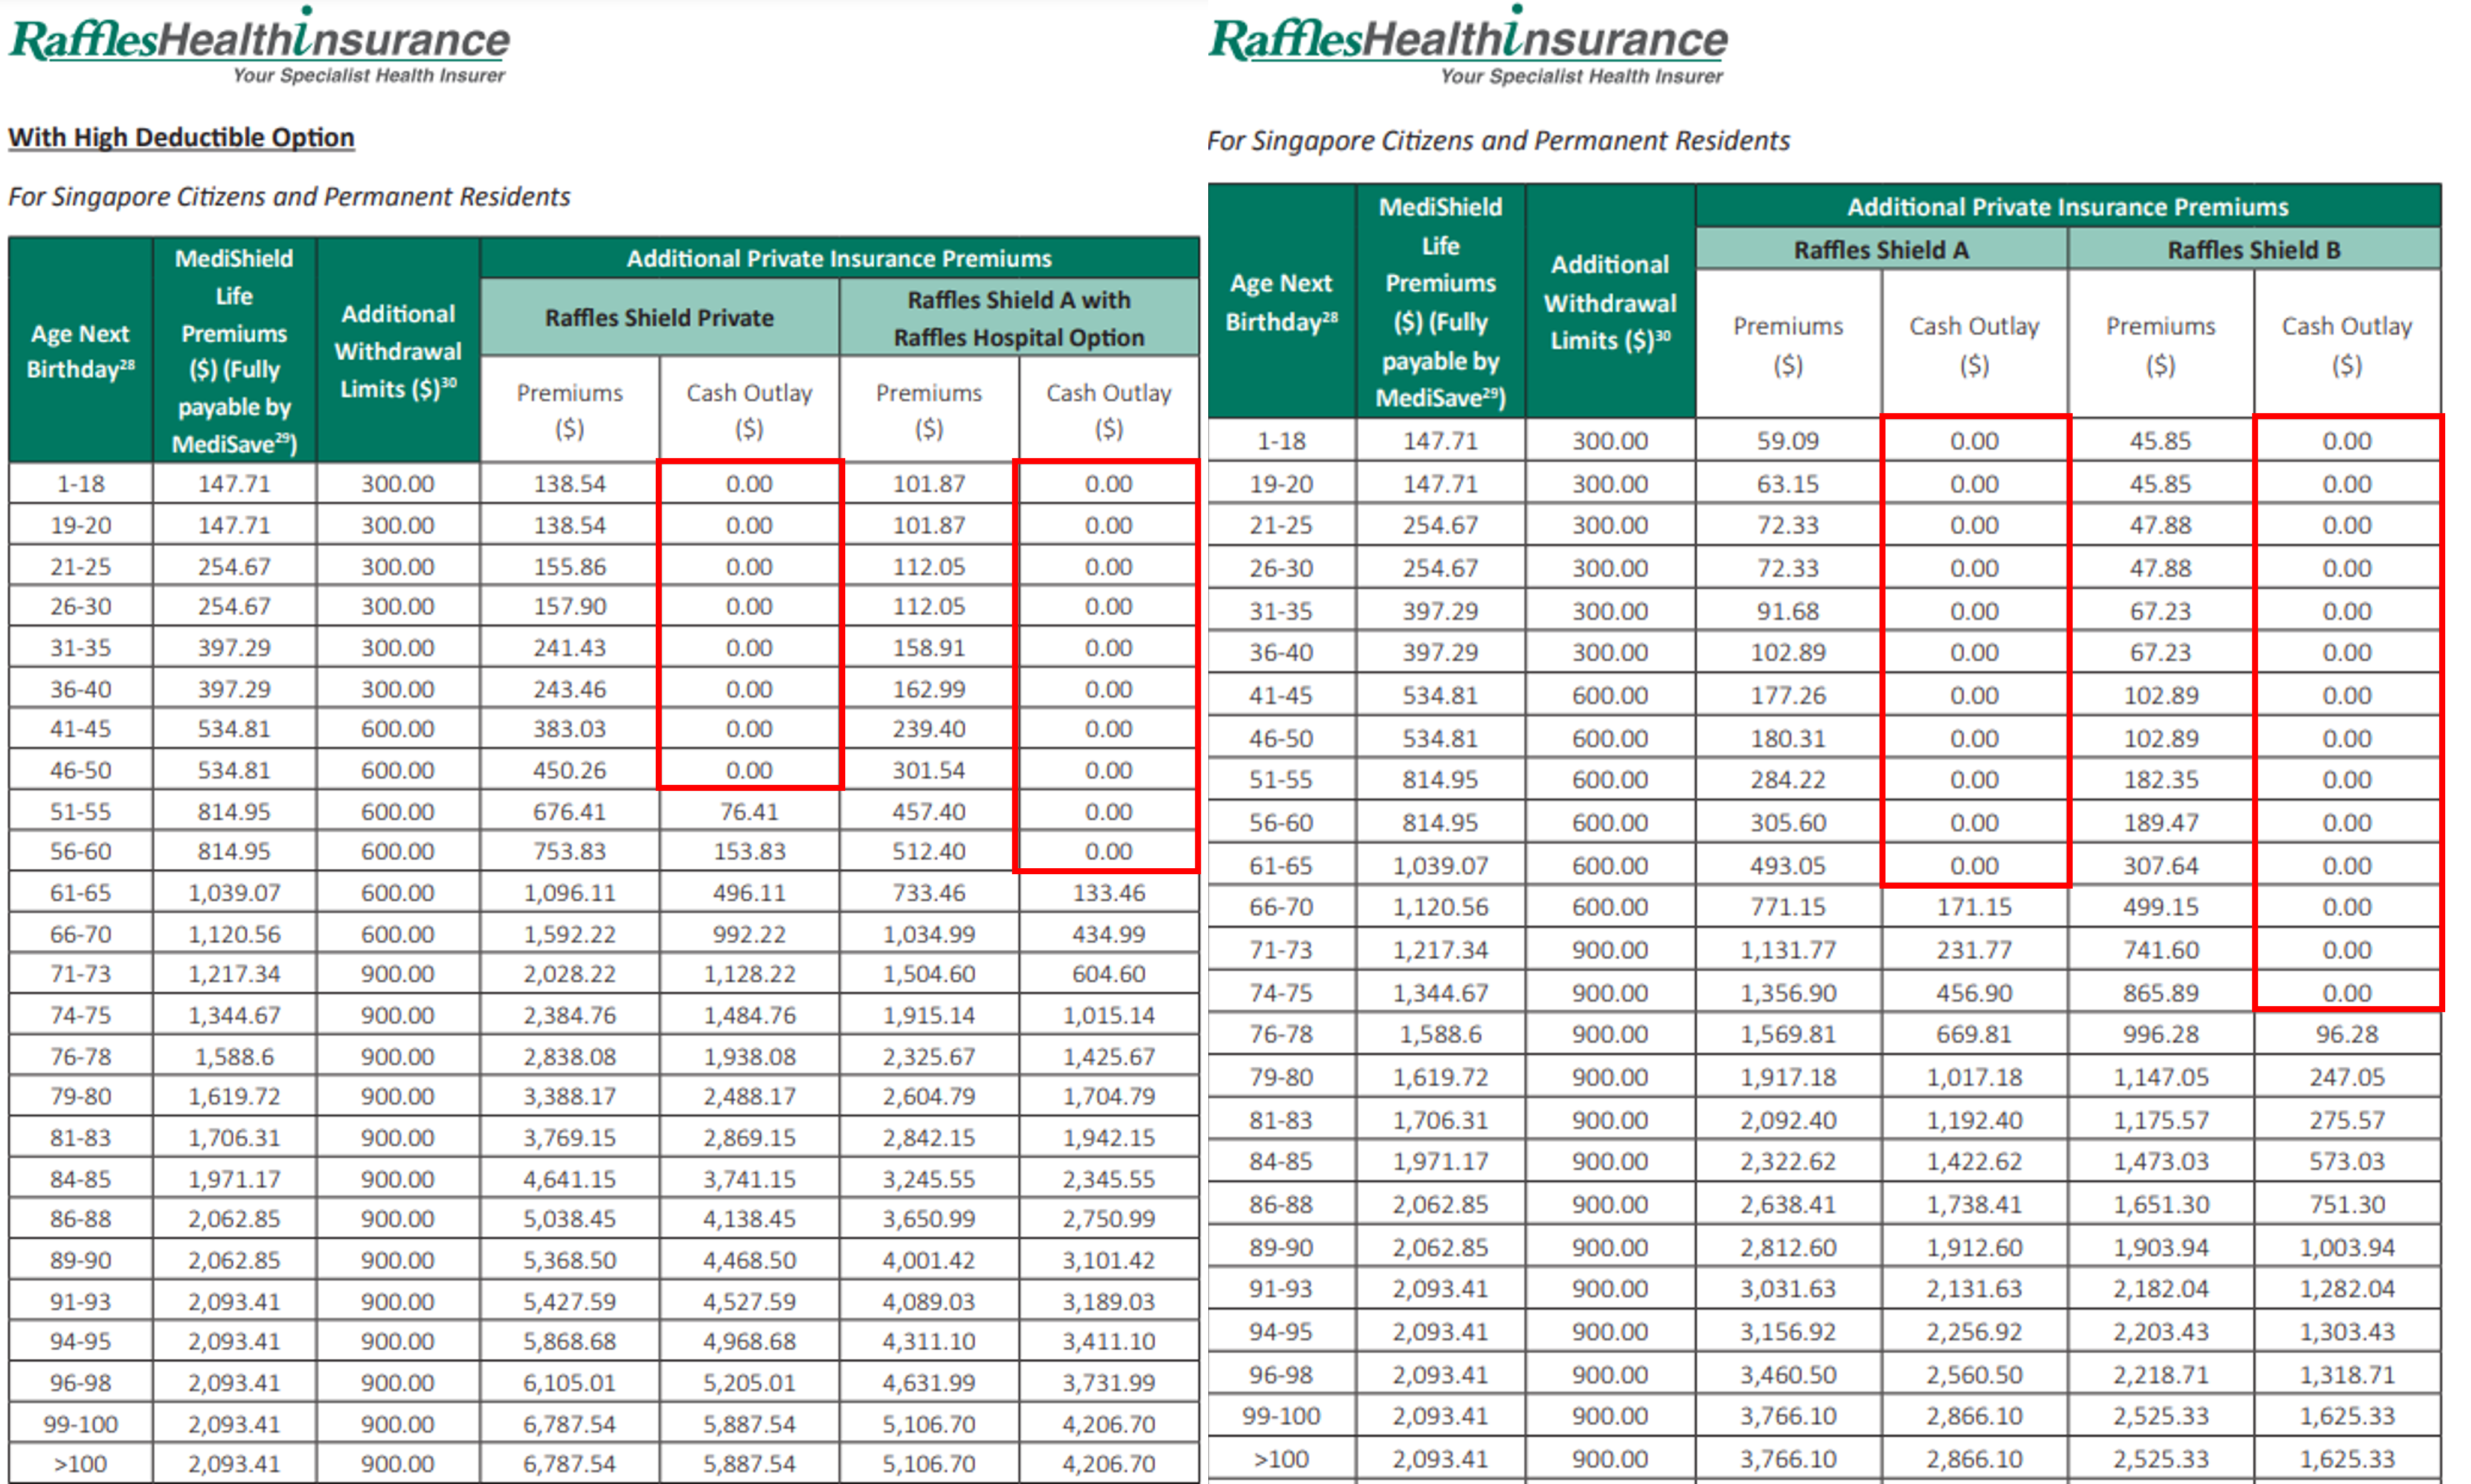Screen dimensions: 2471x1484
Task: Select the 'Raffles Shield A with Raffles Hospital Option' header
Action: coord(1017,318)
